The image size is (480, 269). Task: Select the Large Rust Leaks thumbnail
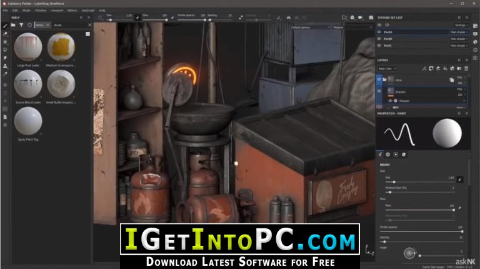[x=28, y=47]
